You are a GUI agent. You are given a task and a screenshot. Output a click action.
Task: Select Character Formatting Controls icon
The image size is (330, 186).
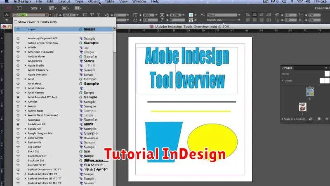pos(7,15)
